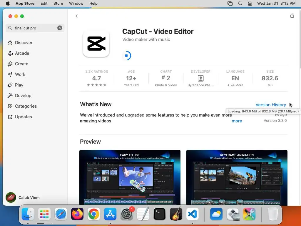This screenshot has height=226, width=301.
Task: Launch Safari from the Dock
Action: tap(61, 214)
